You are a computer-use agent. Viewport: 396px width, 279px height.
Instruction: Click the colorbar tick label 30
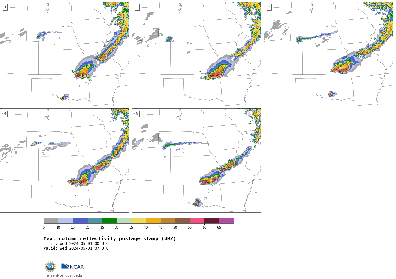[x=117, y=228]
